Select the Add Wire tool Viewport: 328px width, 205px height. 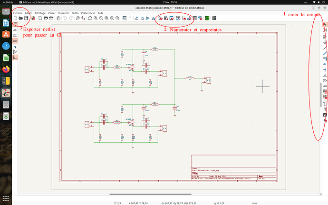[x=325, y=48]
